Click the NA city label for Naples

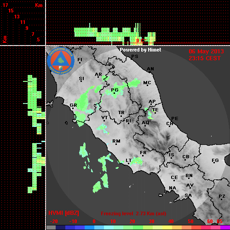pyautogui.click(x=172, y=188)
